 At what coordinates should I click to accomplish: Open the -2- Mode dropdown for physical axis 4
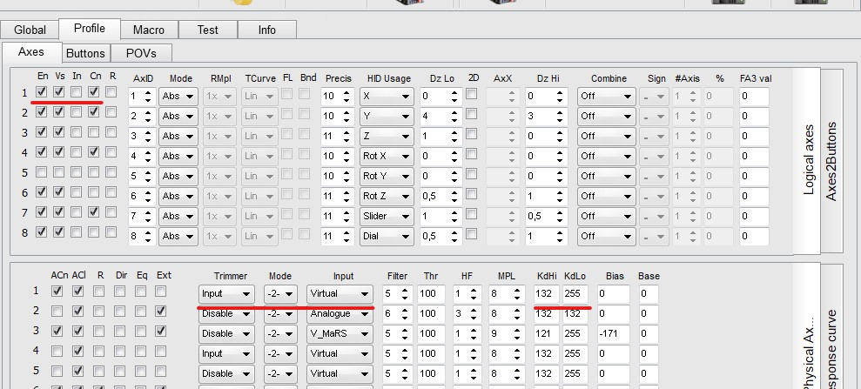coord(280,354)
